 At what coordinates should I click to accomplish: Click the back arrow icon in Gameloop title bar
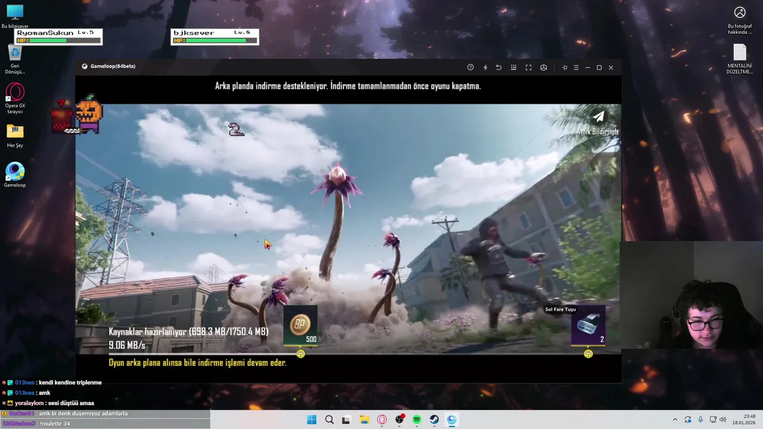click(498, 67)
